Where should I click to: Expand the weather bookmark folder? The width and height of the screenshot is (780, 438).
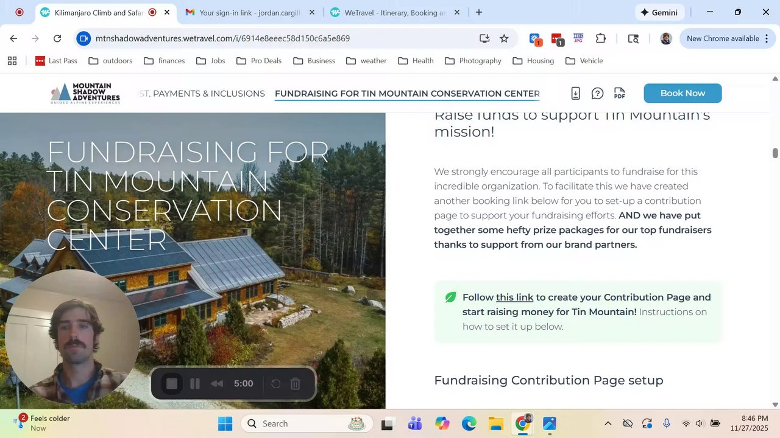(366, 61)
